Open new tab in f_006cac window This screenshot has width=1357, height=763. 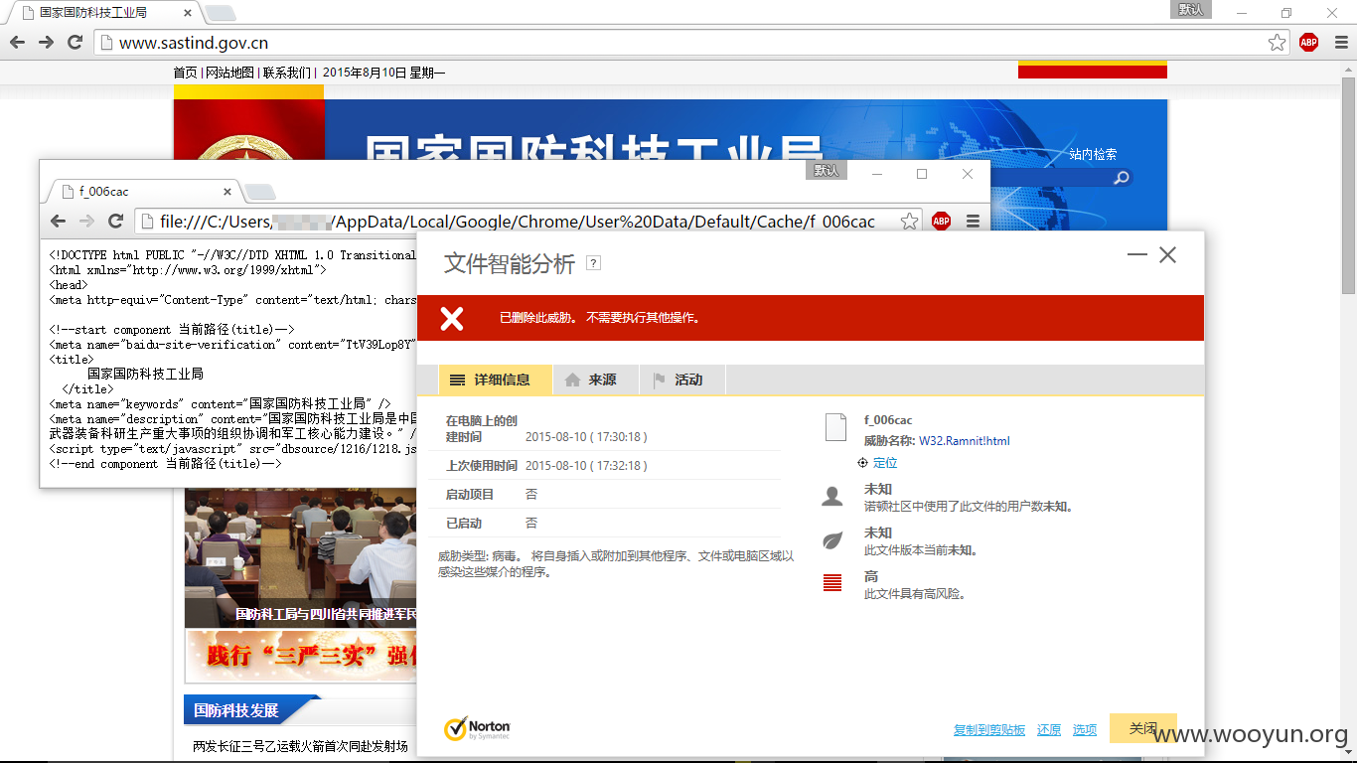pos(260,192)
